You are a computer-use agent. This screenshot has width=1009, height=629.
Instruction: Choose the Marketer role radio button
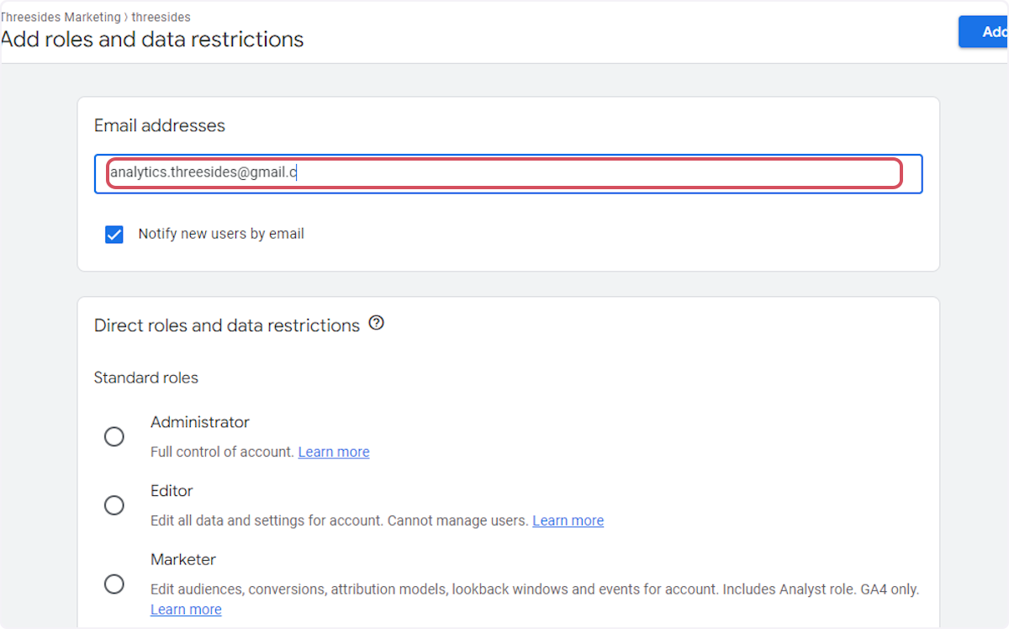click(114, 584)
